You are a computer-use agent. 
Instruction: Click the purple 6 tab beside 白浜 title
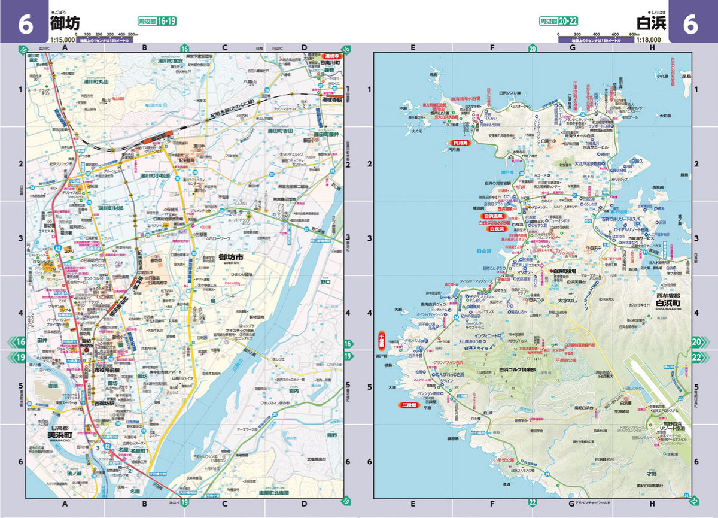tap(692, 23)
